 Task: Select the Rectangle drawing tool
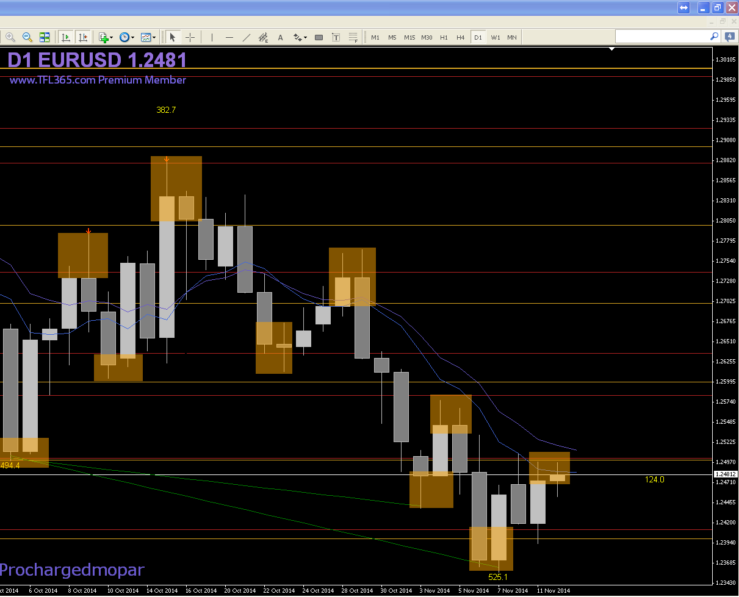point(319,37)
